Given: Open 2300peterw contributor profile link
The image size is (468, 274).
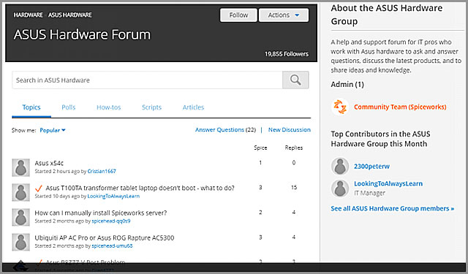Looking at the screenshot, I should coord(372,167).
